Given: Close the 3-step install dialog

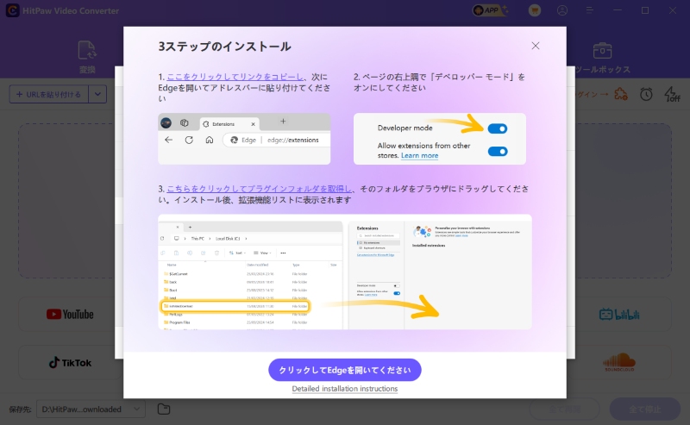Looking at the screenshot, I should (x=535, y=46).
